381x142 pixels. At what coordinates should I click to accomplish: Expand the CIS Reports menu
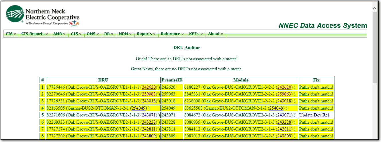34,34
